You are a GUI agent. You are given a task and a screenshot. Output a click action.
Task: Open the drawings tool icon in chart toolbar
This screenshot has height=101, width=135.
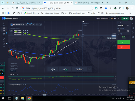[30, 25]
